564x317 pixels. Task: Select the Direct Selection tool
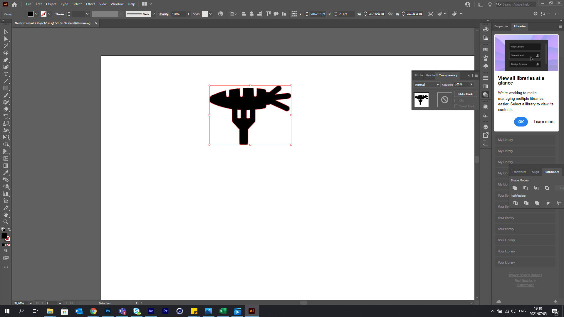[6, 39]
